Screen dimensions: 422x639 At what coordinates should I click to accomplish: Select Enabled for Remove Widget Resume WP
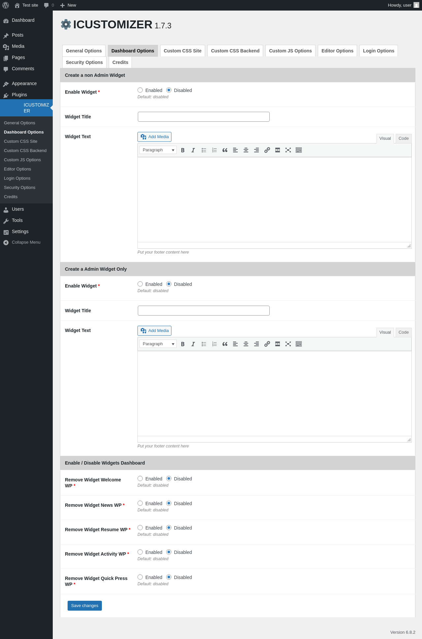(x=140, y=528)
